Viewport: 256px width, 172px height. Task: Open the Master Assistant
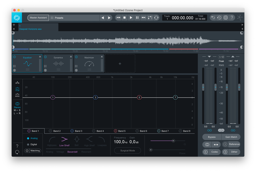38,18
